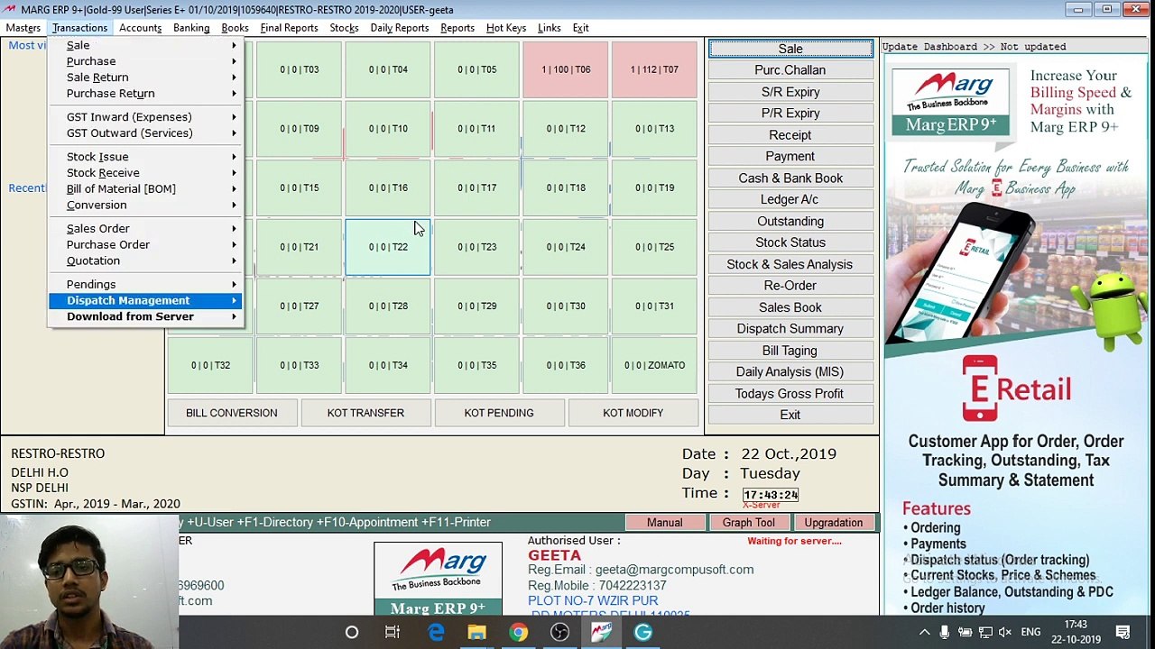Show hidden system tray icons

[924, 633]
